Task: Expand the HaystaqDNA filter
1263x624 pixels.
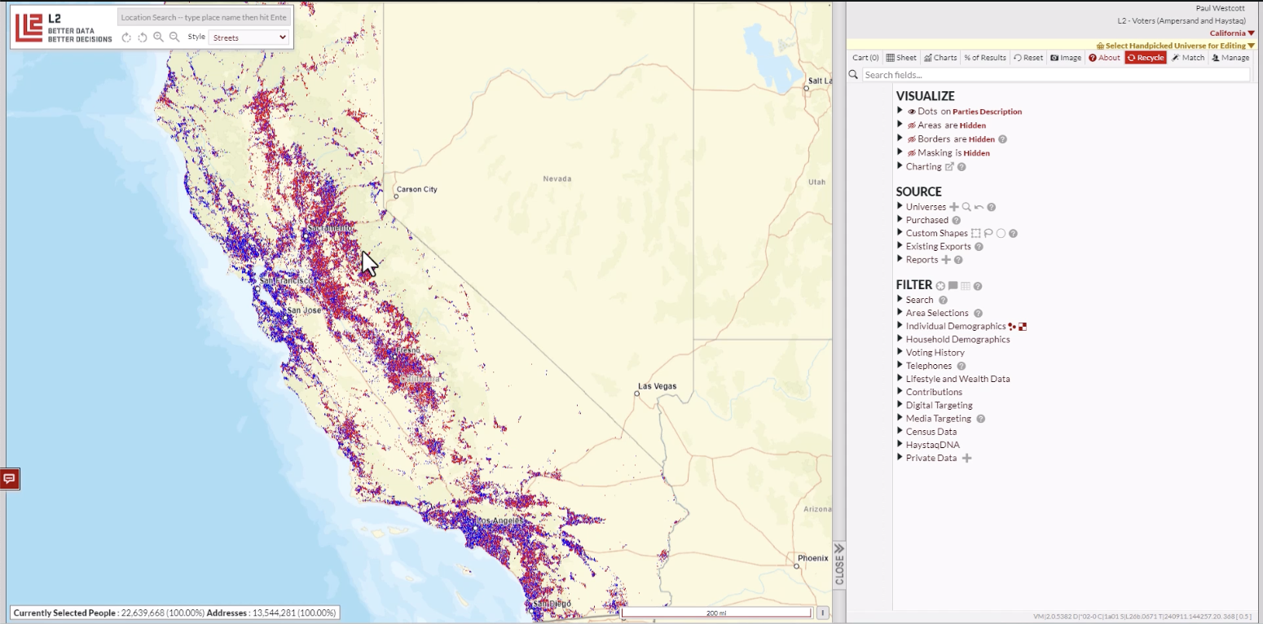Action: point(900,445)
